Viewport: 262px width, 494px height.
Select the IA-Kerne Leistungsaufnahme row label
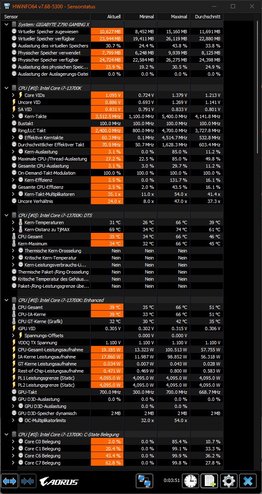[x=47, y=357]
